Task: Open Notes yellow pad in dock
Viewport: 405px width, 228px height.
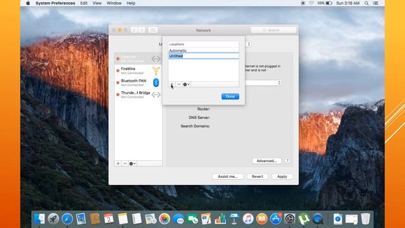Action: point(123,218)
